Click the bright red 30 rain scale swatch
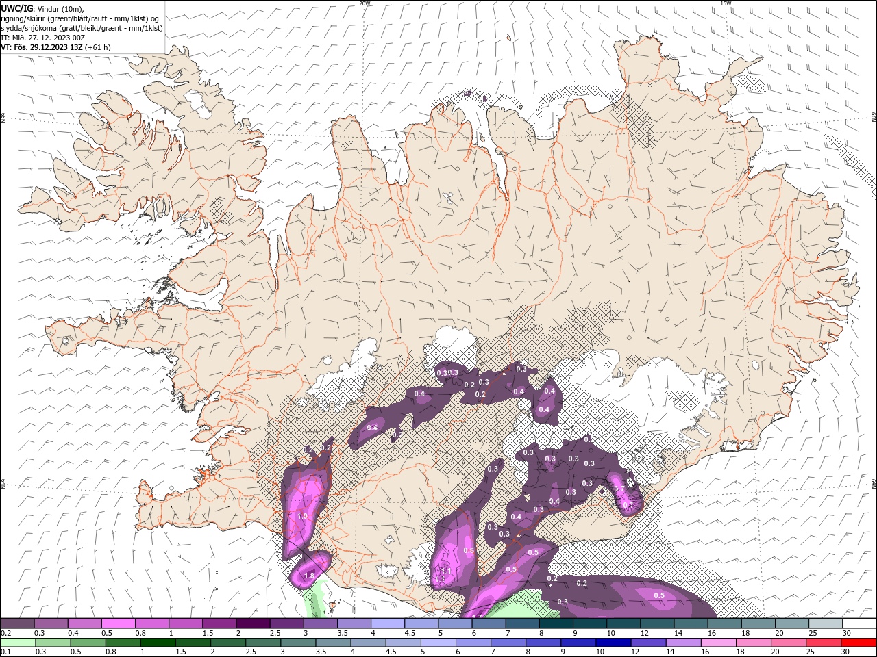The image size is (877, 657). point(859,643)
